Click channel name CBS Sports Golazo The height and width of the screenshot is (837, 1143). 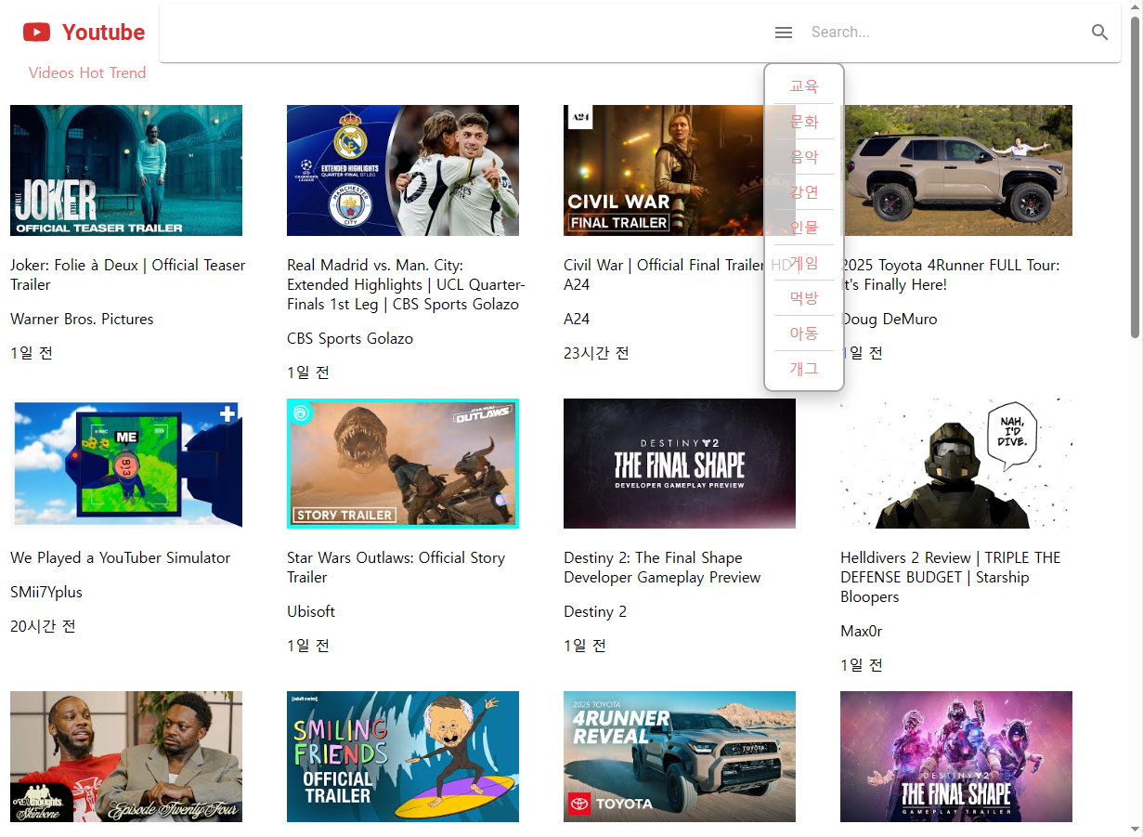(x=350, y=338)
